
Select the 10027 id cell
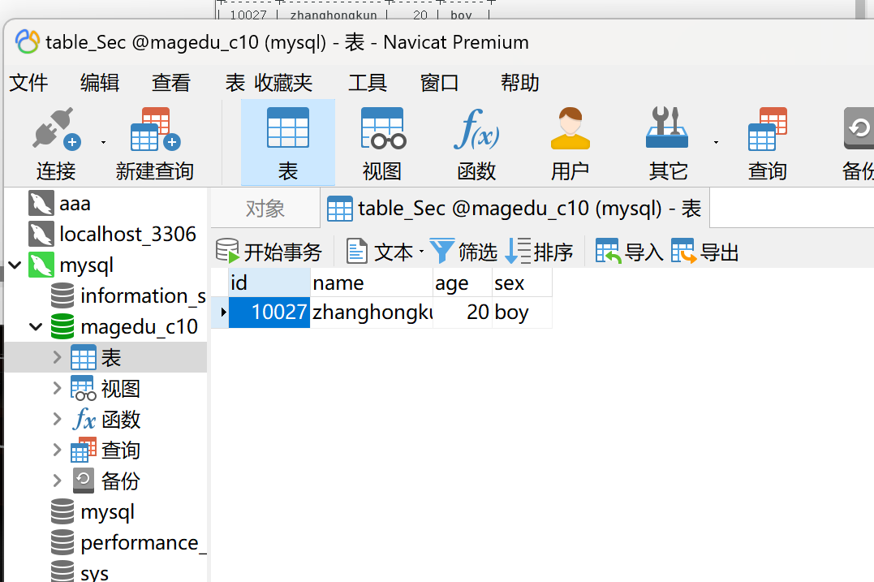(x=269, y=313)
